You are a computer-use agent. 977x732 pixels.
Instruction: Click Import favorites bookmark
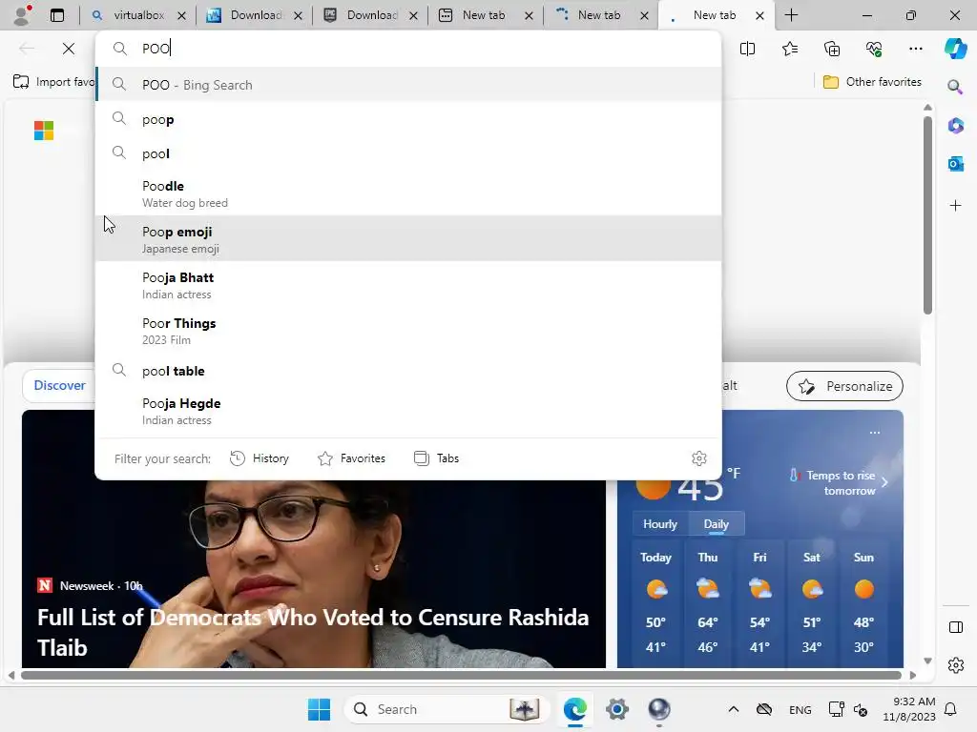pos(54,82)
